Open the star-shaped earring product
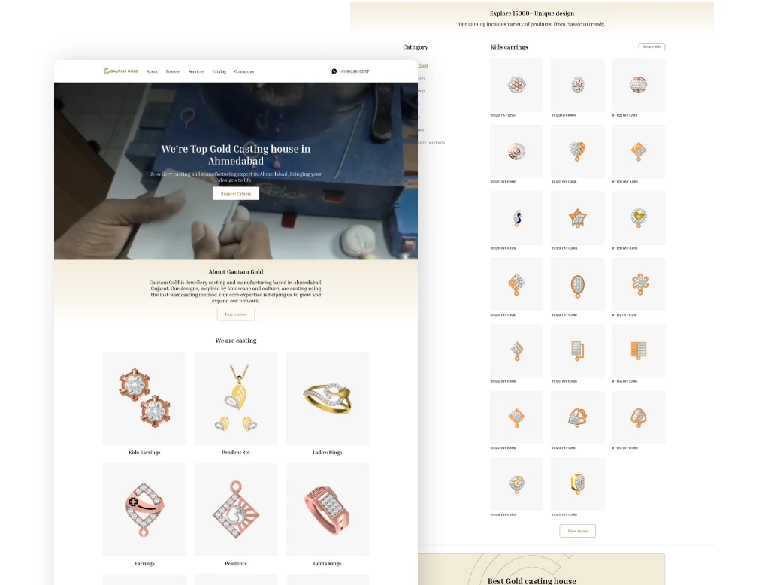The width and height of the screenshot is (768, 585). tap(577, 218)
